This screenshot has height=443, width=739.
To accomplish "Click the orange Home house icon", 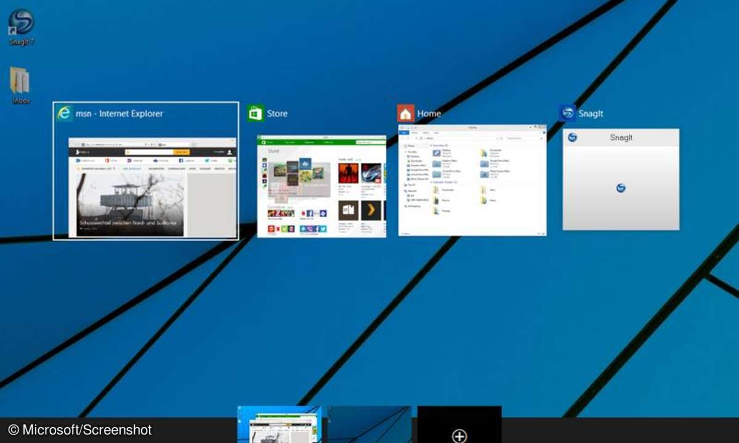I will (405, 113).
